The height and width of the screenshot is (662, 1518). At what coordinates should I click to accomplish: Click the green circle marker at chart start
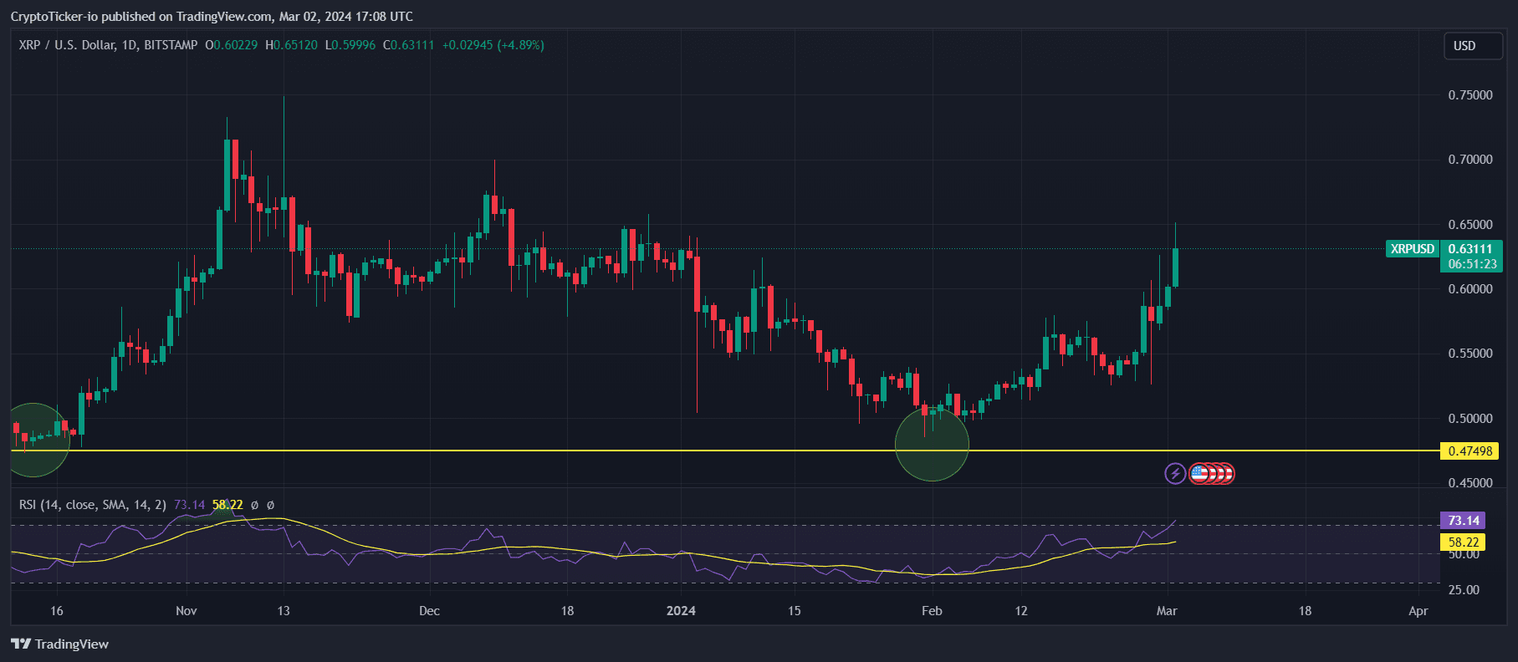33,440
